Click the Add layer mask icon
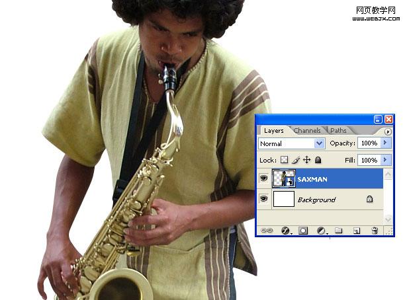407x300 pixels. (x=303, y=231)
